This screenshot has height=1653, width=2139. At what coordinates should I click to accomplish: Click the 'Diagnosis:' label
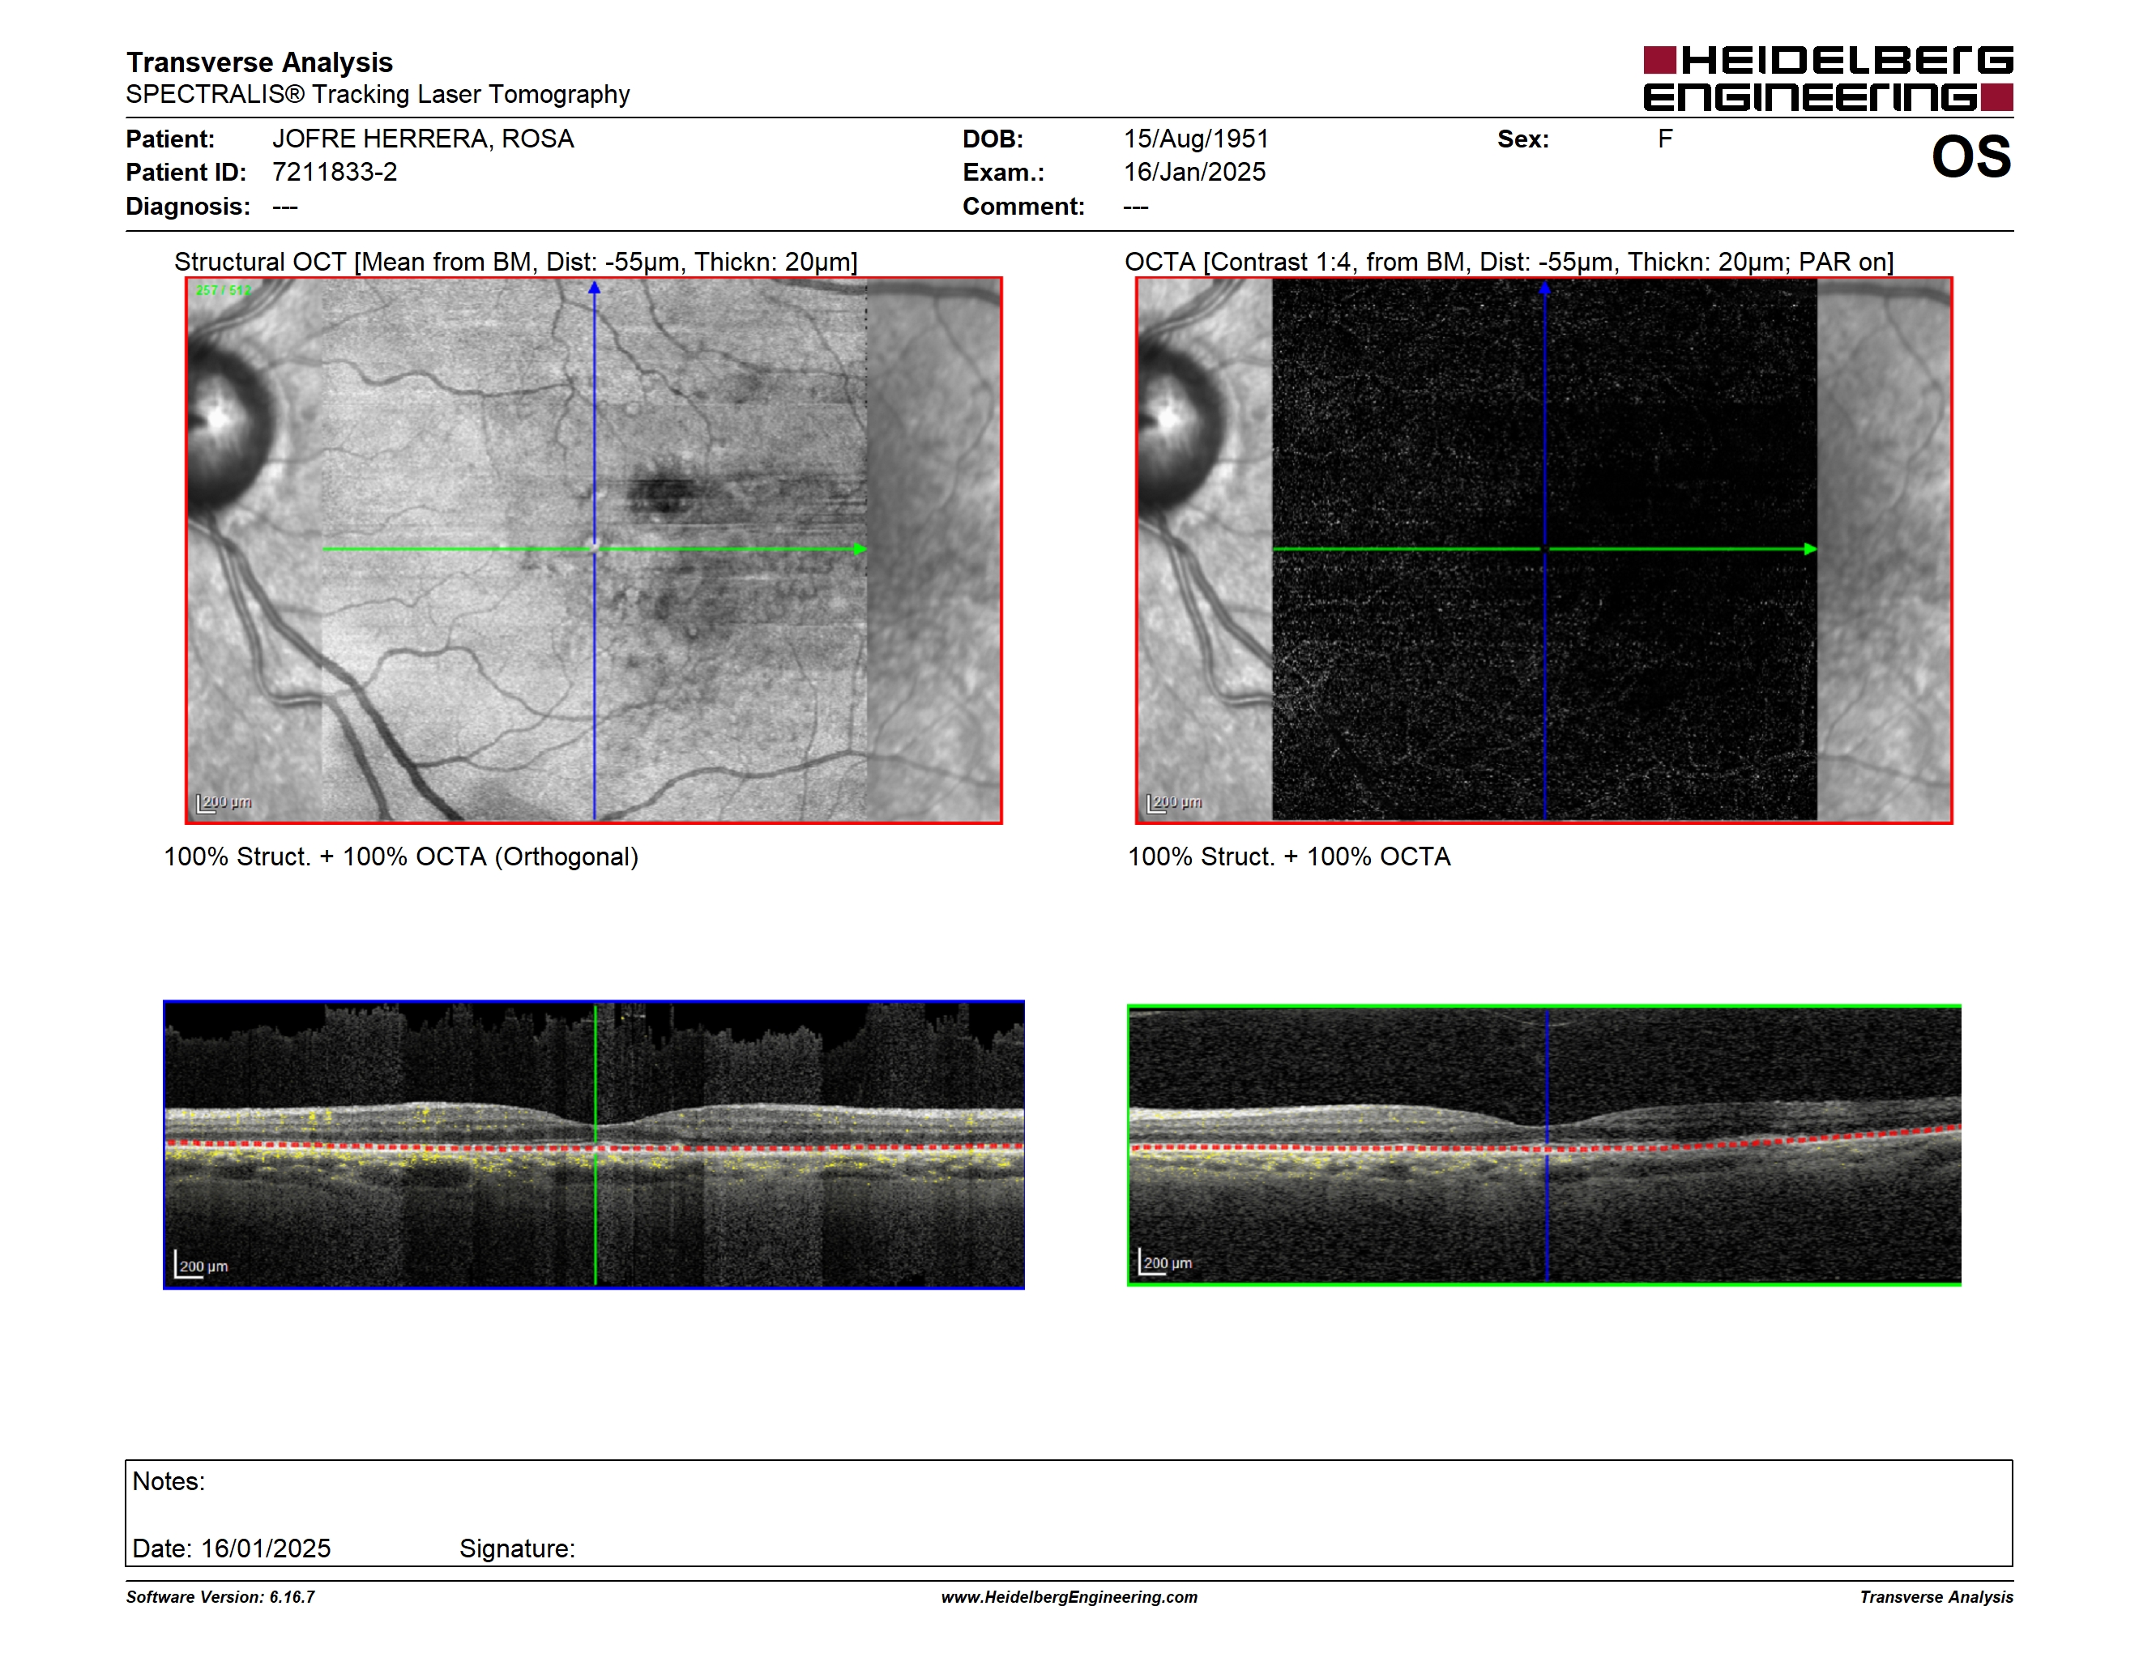pos(188,207)
